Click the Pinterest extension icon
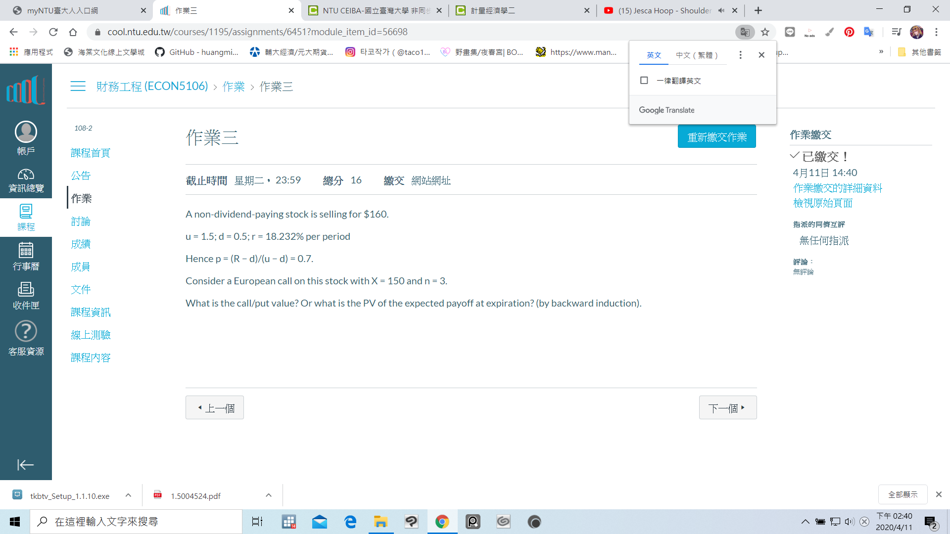Screen dimensions: 950x534 (849, 32)
